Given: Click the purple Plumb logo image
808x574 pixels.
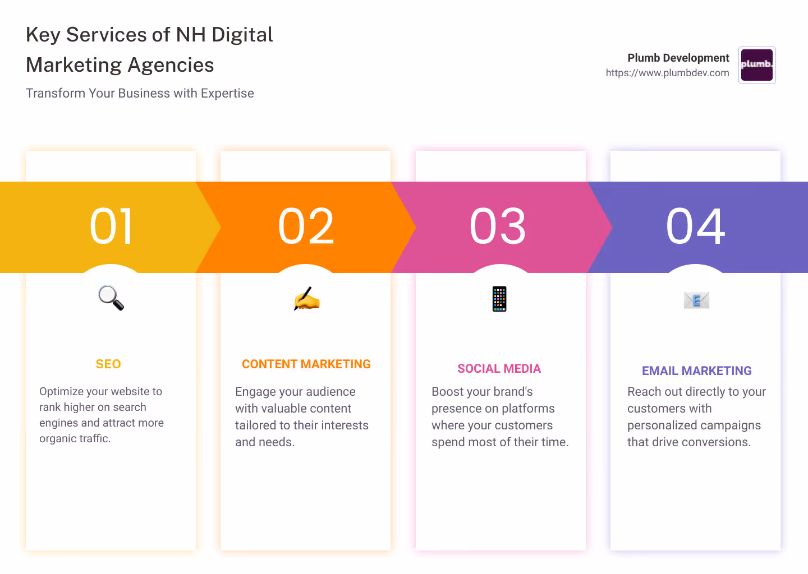Looking at the screenshot, I should (756, 65).
